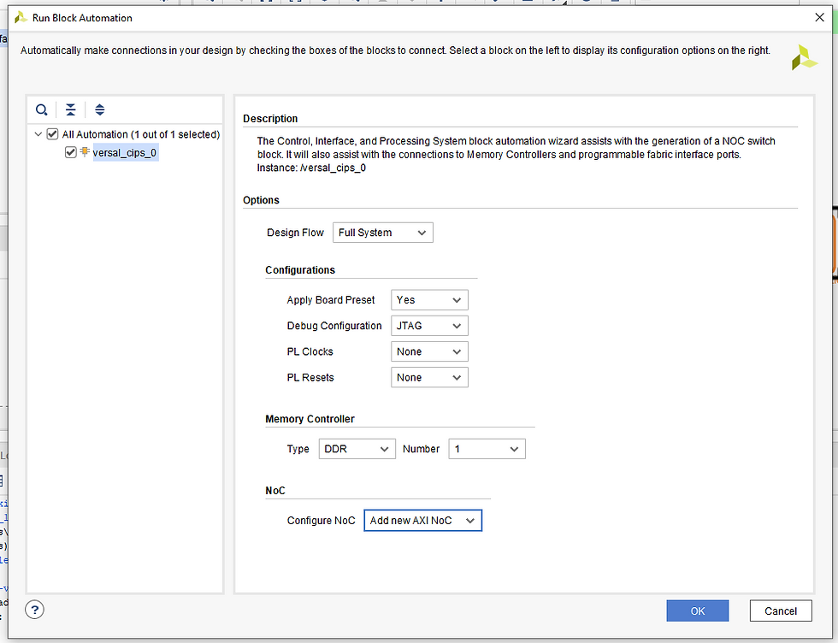Toggle the All Automation checkbox
The image size is (838, 643).
coord(52,134)
